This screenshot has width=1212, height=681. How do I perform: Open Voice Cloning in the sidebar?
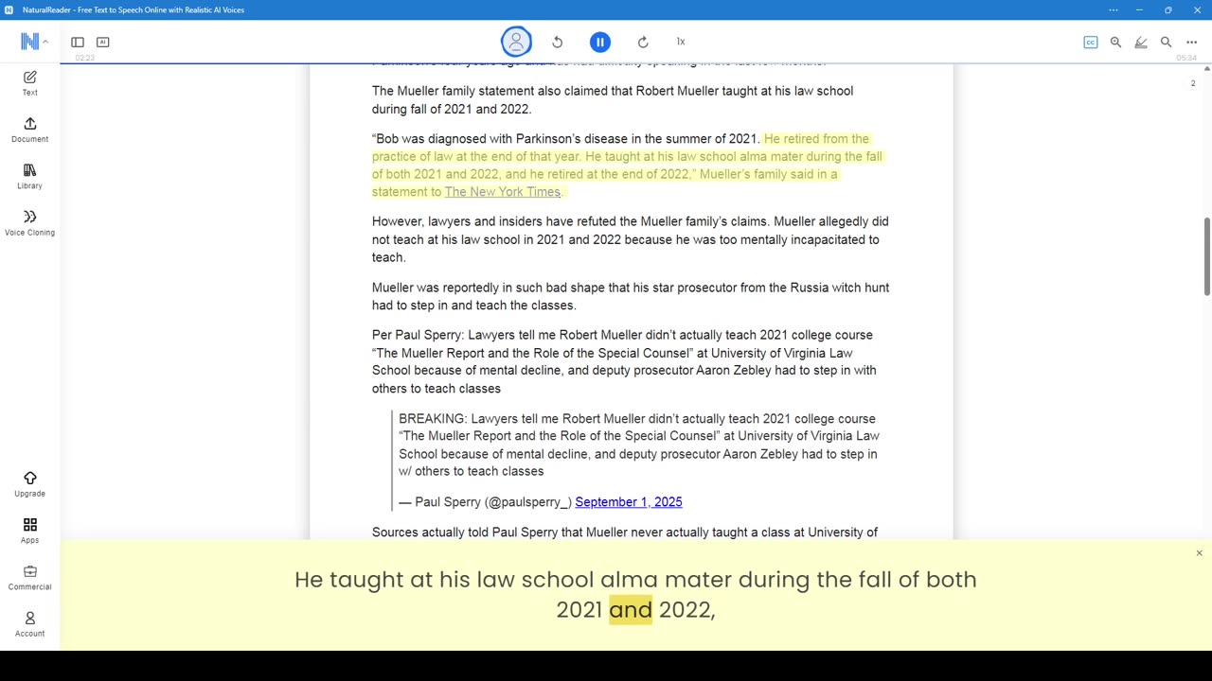tap(30, 222)
